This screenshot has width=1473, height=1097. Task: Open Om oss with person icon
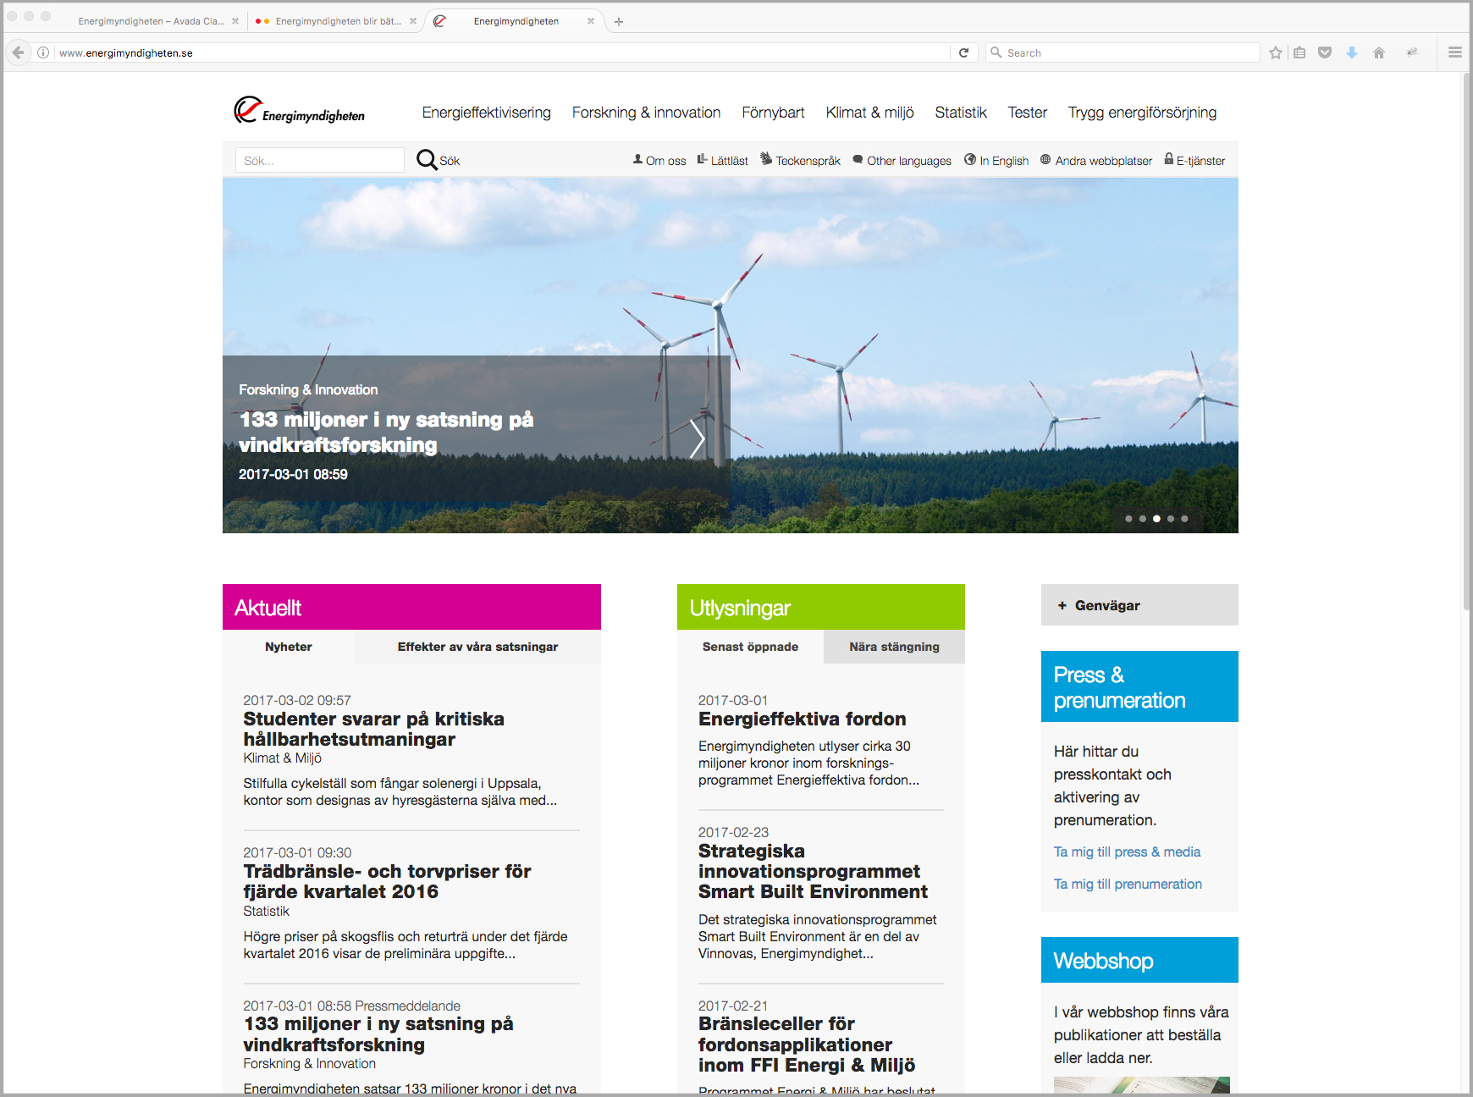point(659,161)
